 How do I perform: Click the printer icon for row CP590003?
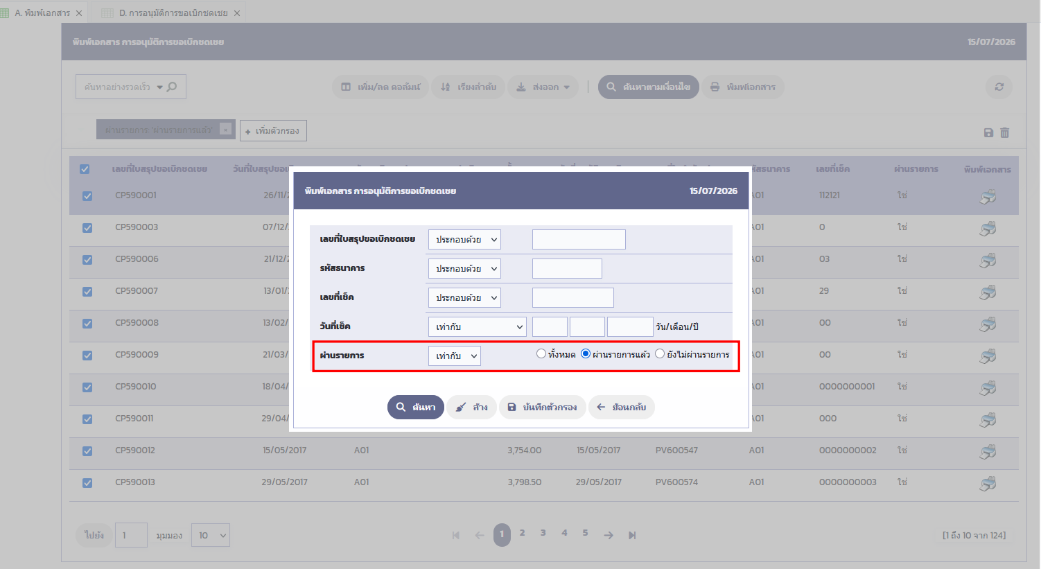pos(988,228)
